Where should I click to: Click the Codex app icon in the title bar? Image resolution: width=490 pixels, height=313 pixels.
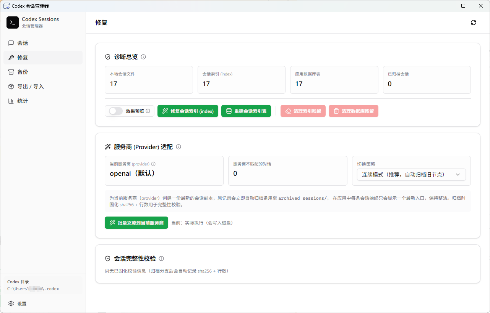6,6
